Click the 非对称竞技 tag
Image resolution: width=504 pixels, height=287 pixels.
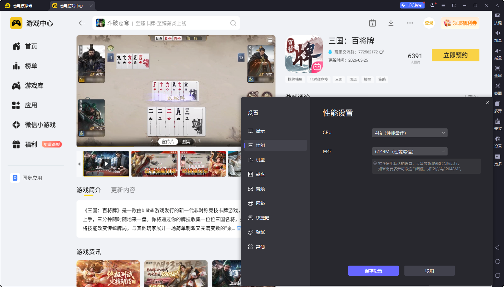[x=319, y=79]
